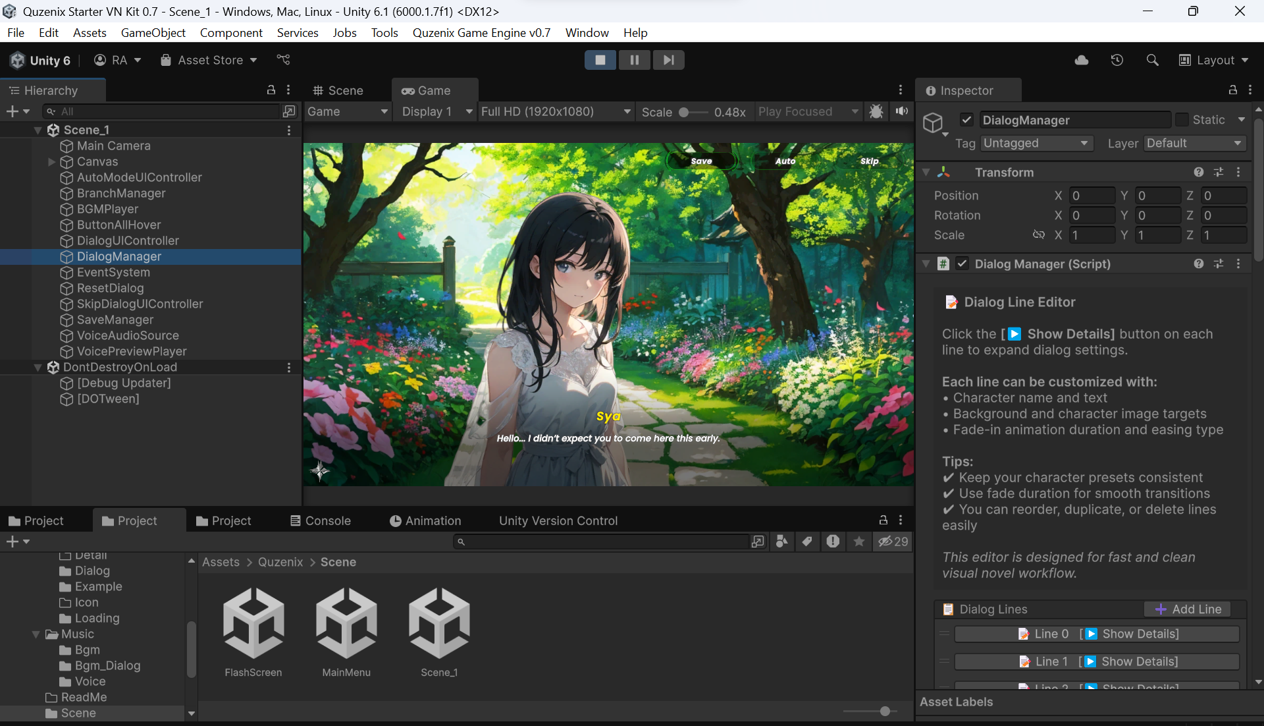
Task: Open Dialog Manager script context menu
Action: pos(1238,264)
